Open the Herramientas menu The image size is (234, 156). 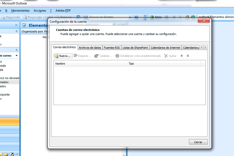[x=21, y=11]
